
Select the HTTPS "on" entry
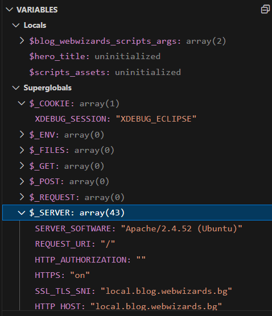[137, 275]
